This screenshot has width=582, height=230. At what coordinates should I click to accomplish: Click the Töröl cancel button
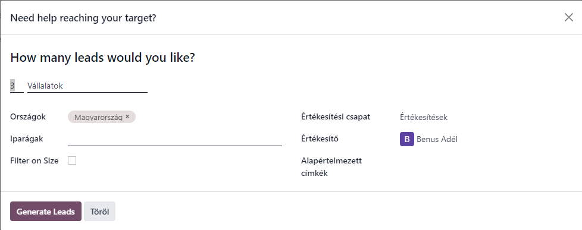[x=99, y=212]
